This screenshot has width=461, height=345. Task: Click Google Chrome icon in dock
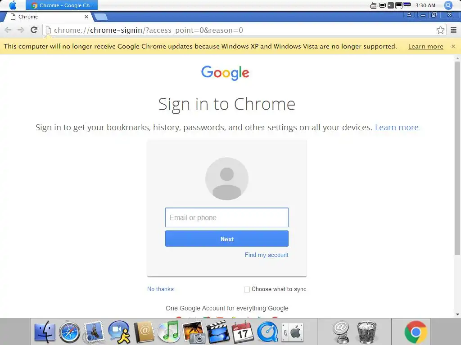click(x=416, y=332)
